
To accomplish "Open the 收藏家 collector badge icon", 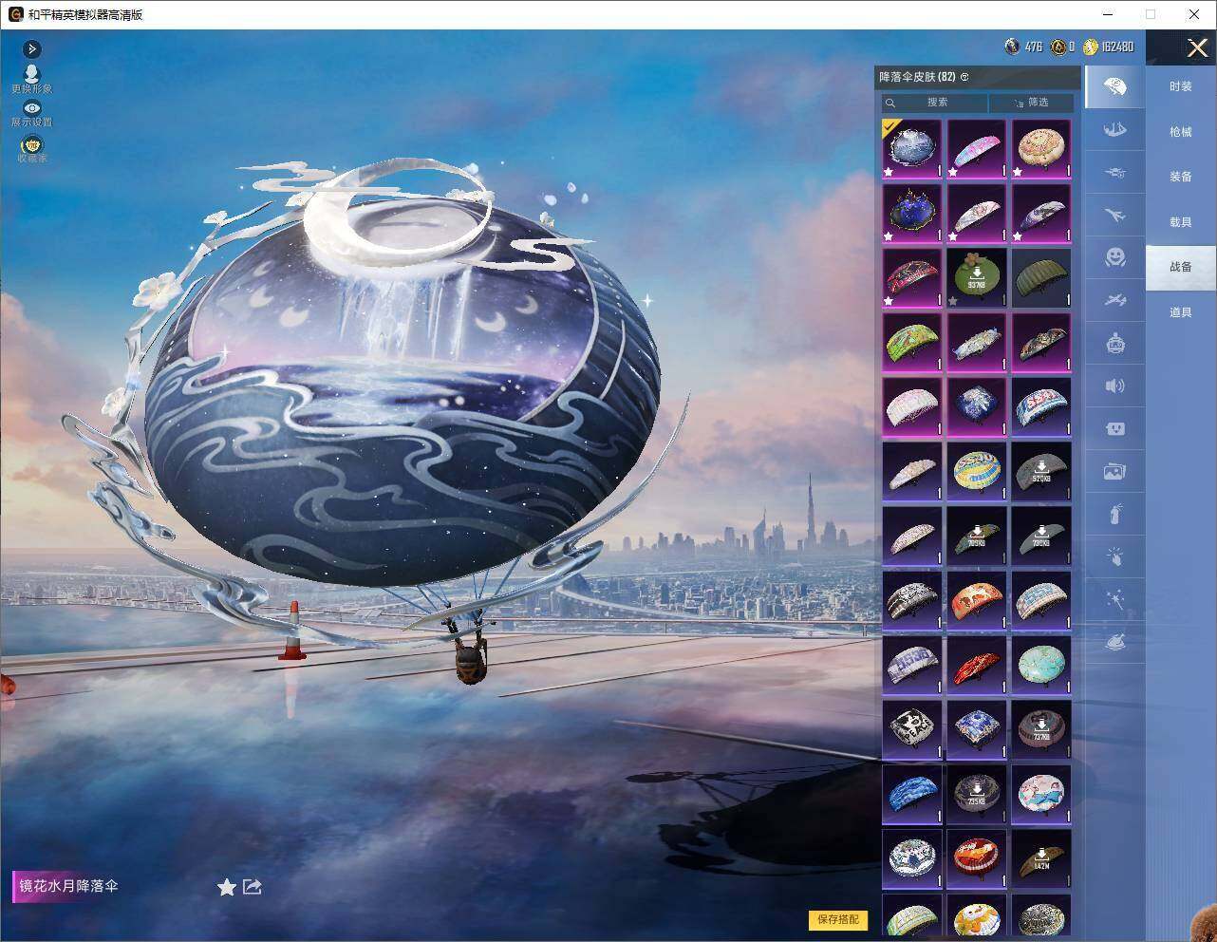I will pos(32,144).
